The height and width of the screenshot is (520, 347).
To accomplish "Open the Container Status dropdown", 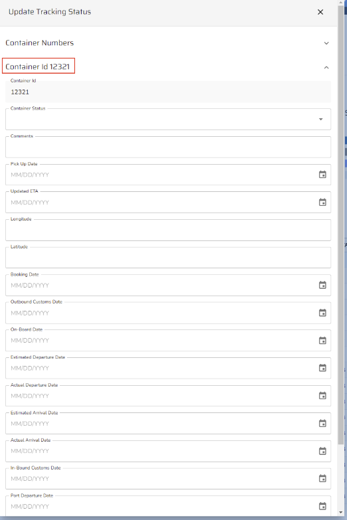I will (x=168, y=119).
